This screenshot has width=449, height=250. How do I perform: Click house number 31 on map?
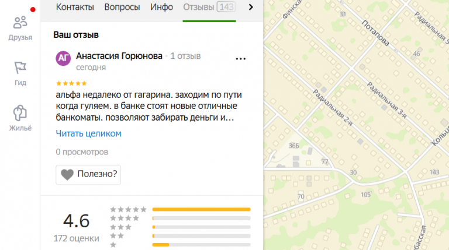tap(343, 14)
